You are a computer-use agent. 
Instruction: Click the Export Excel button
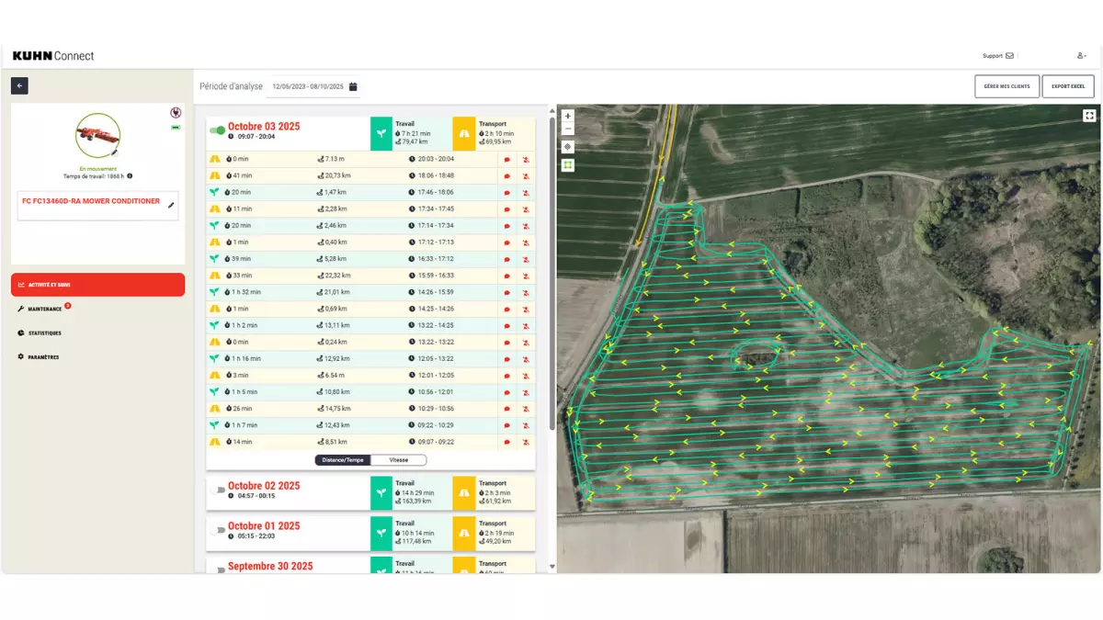point(1067,86)
